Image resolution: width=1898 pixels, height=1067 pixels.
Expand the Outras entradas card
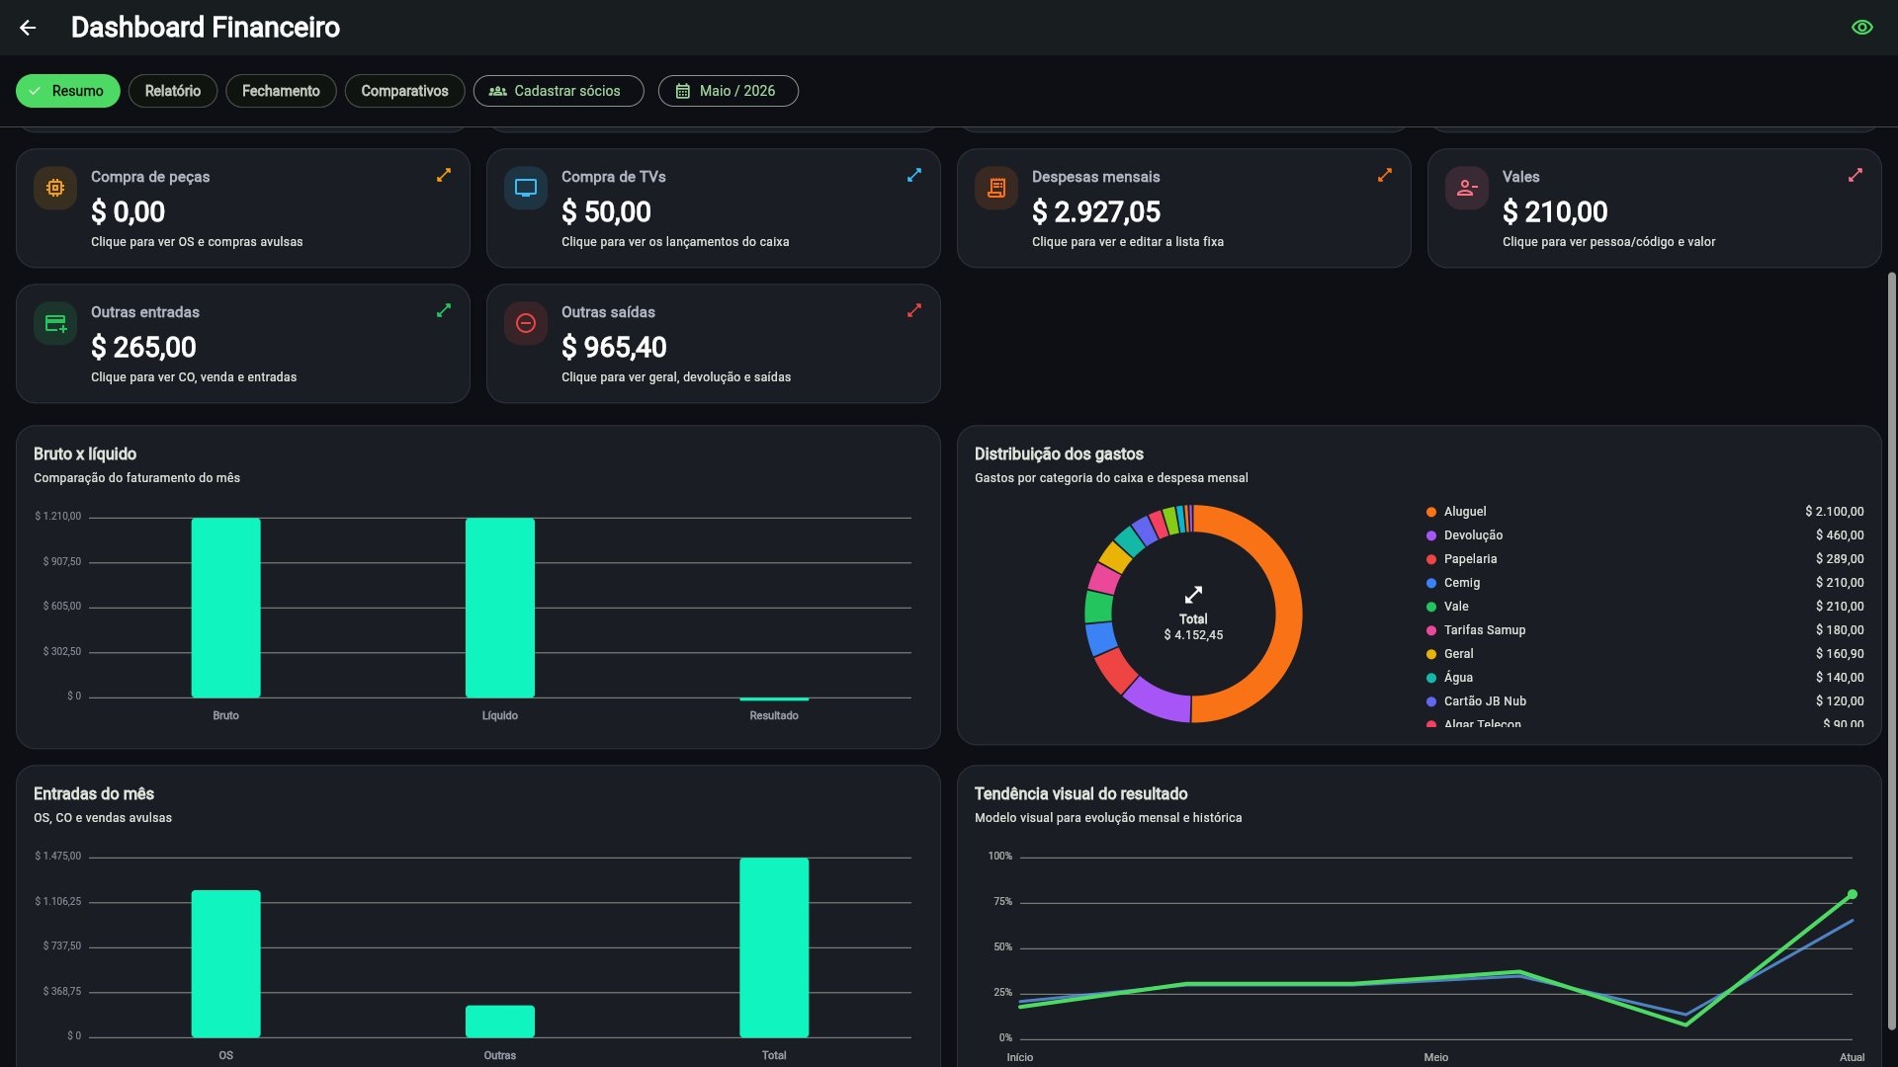(444, 310)
